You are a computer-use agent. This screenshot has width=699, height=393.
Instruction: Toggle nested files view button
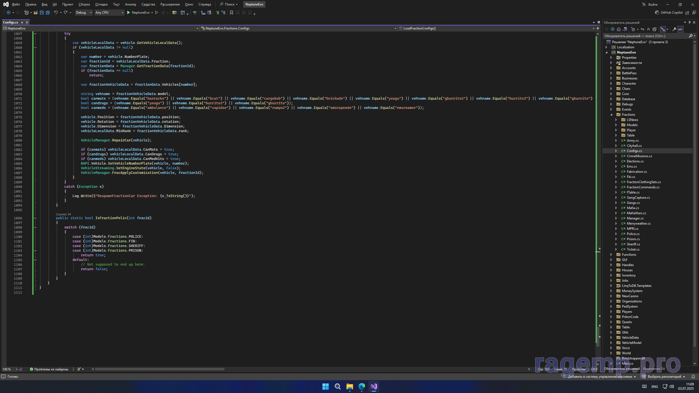(663, 29)
